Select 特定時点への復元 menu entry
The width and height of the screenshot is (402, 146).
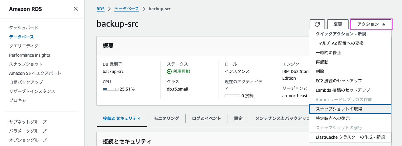[x=332, y=118]
